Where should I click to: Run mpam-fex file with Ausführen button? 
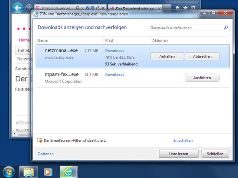tap(202, 78)
